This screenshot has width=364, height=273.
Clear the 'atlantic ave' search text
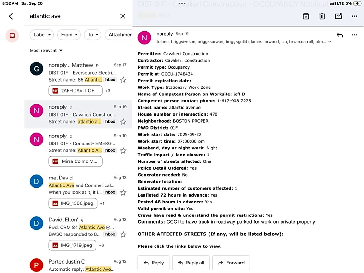click(123, 16)
